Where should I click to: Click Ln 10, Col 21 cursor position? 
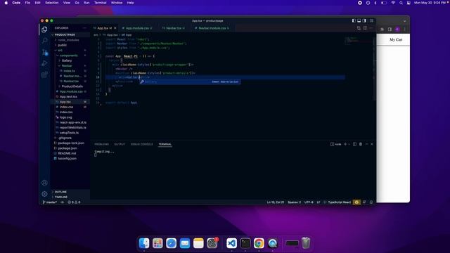point(275,202)
